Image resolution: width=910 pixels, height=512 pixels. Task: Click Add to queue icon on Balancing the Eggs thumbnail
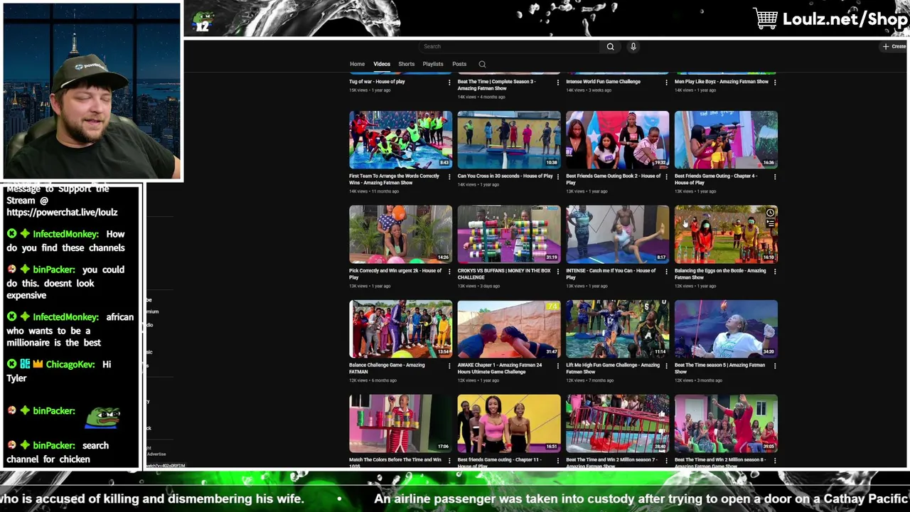coord(770,223)
